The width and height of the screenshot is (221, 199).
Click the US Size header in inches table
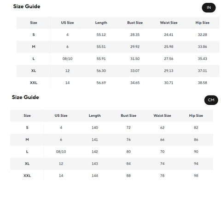pos(67,23)
